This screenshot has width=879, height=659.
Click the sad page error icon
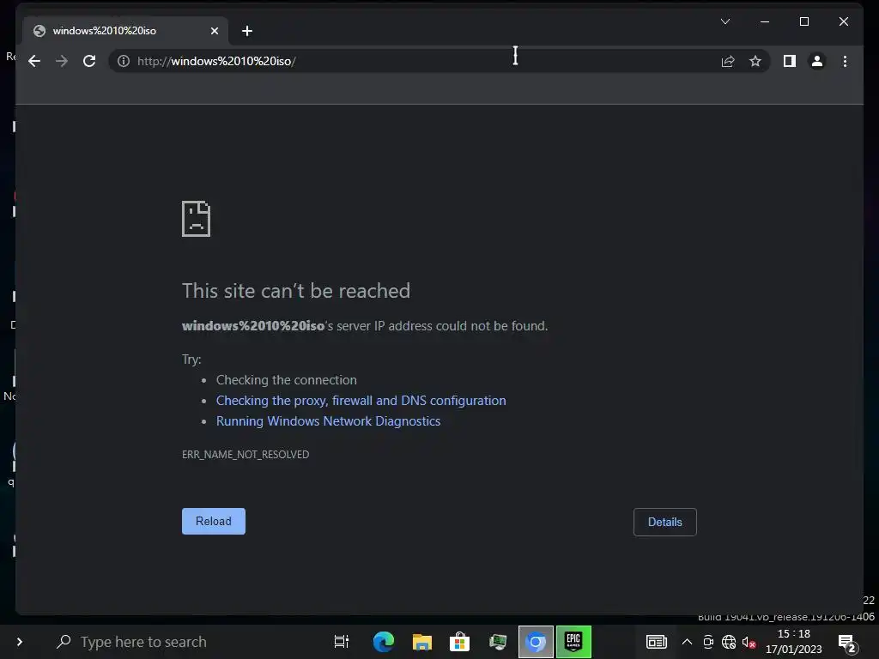197,219
